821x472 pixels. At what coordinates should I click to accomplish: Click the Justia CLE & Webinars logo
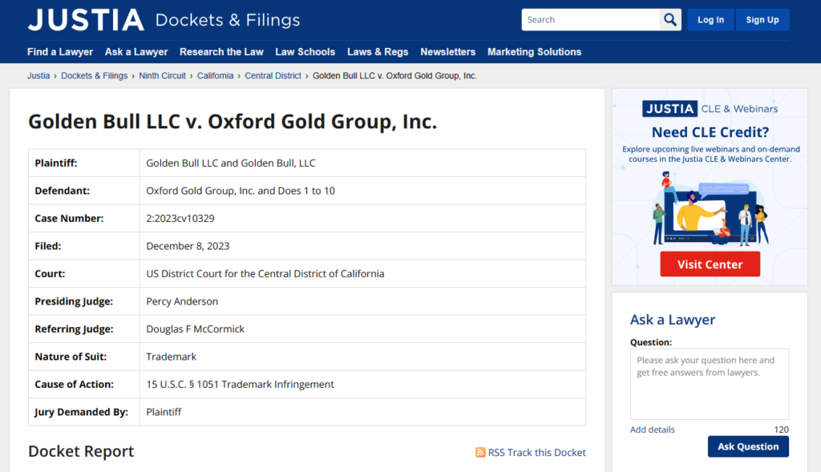coord(710,109)
